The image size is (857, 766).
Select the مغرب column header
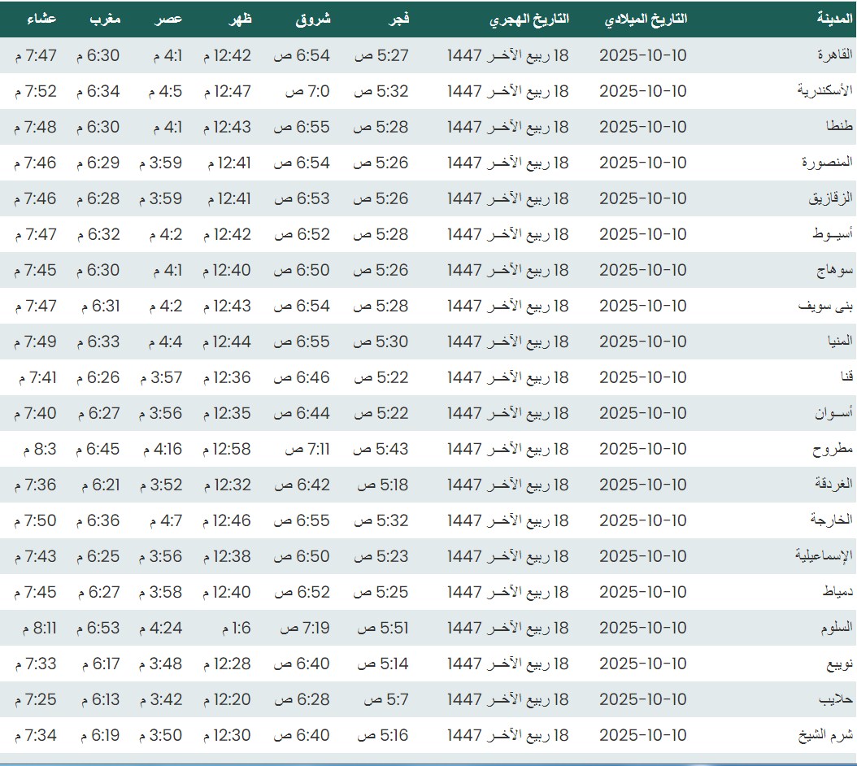coord(105,18)
